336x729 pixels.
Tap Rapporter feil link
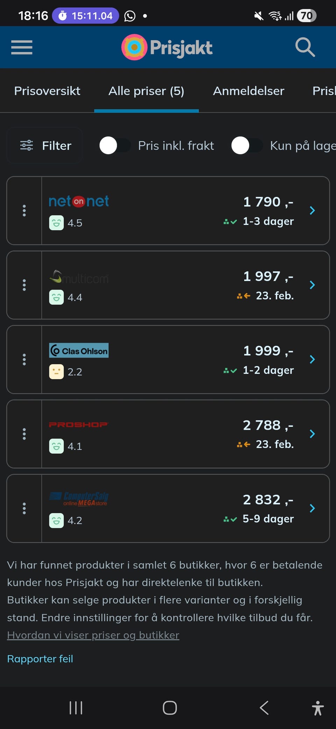(x=40, y=659)
